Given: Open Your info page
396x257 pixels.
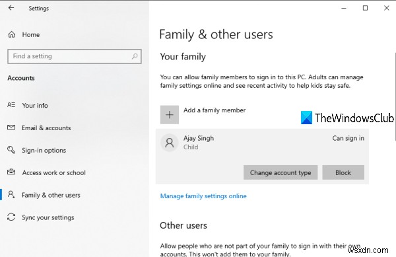Looking at the screenshot, I should click(35, 106).
